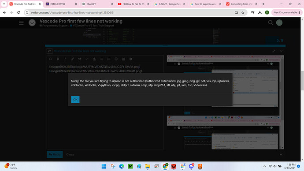Open a new Chrome tab
The image size is (304, 171).
pyautogui.click(x=263, y=4)
